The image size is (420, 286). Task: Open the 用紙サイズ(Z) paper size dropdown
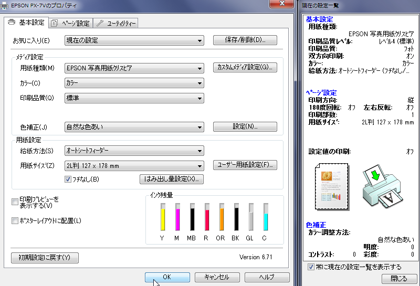point(134,166)
